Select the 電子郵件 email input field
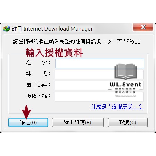This screenshot has height=156, width=156. [x=99, y=86]
